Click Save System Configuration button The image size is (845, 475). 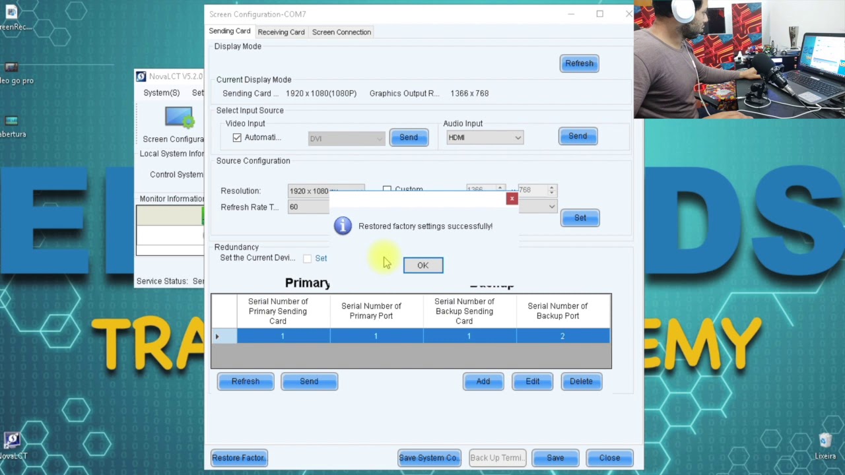click(x=429, y=458)
